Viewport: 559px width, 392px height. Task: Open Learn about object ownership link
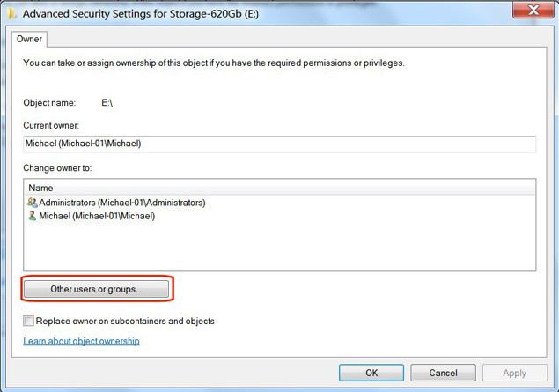click(81, 341)
